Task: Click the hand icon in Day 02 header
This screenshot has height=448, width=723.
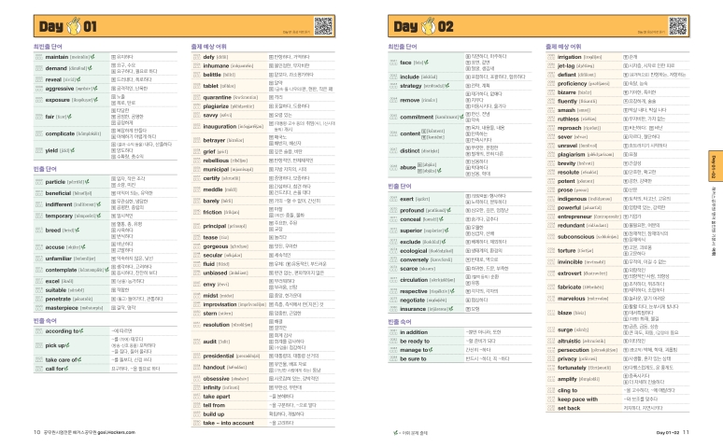Action: pos(429,26)
